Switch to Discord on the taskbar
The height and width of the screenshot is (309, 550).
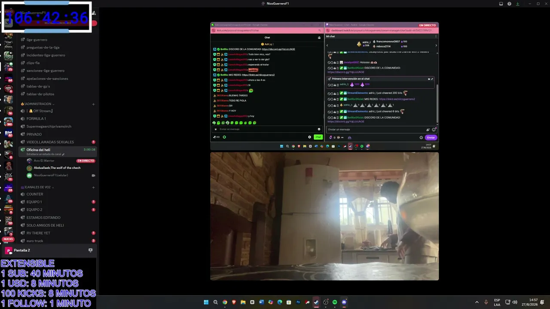(x=344, y=302)
